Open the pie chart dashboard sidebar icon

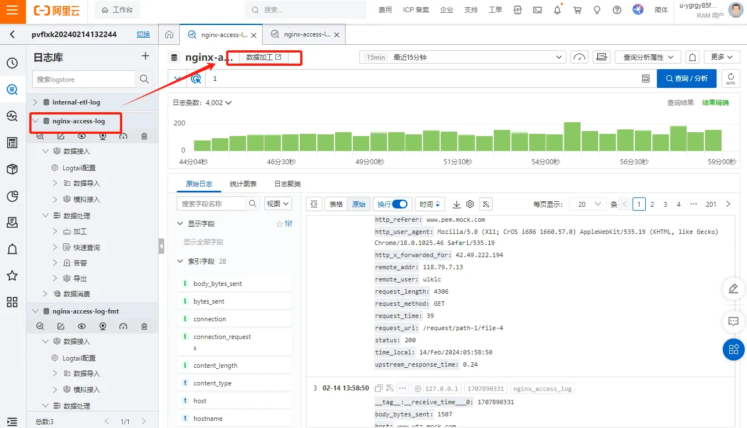(x=12, y=196)
